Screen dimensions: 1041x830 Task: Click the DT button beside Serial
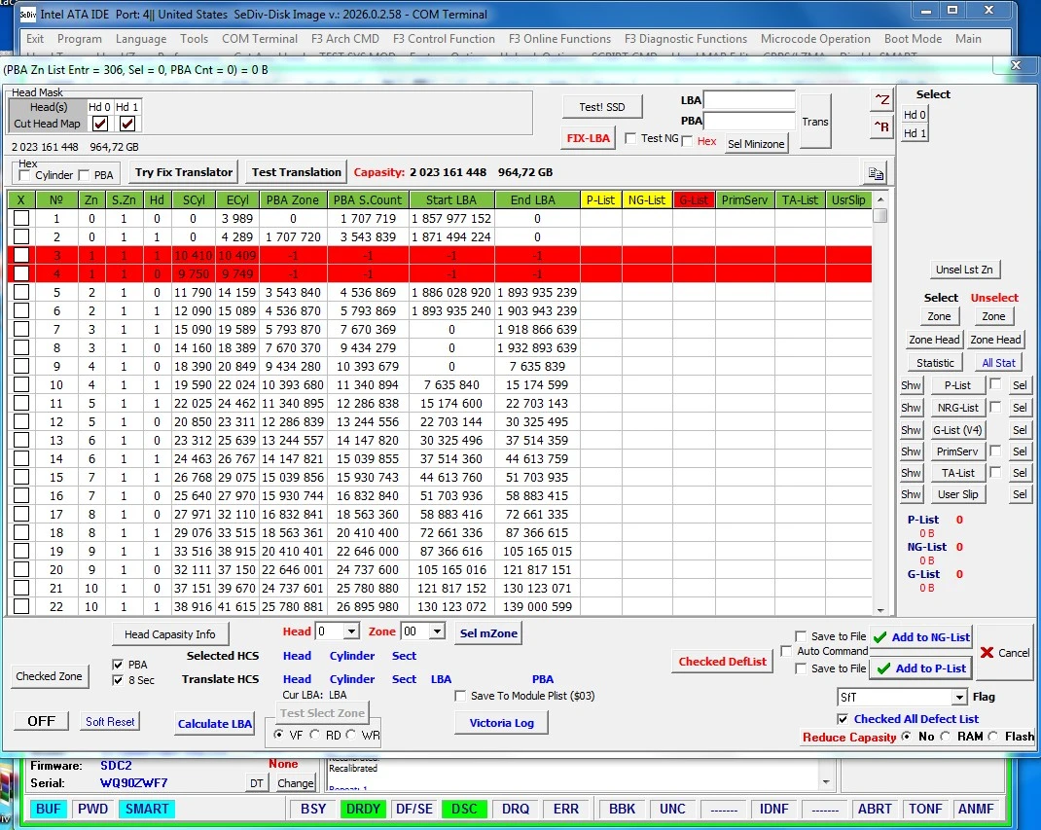click(256, 783)
